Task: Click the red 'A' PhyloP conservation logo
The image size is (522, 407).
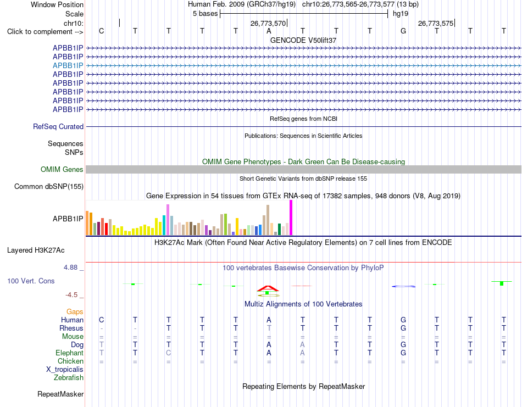Action: pos(268,288)
